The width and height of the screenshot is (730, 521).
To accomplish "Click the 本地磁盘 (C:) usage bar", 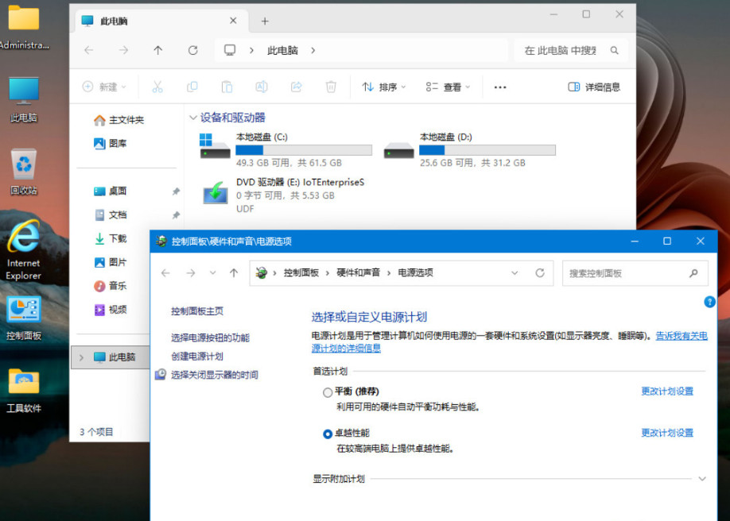I will 304,150.
